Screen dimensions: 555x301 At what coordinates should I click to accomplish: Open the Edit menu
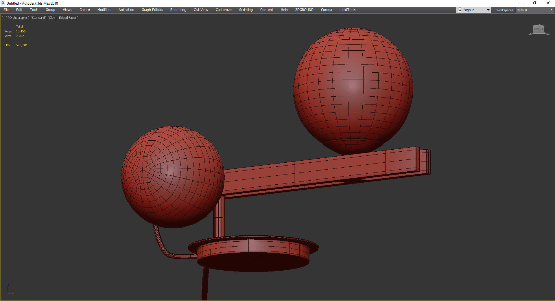[19, 10]
